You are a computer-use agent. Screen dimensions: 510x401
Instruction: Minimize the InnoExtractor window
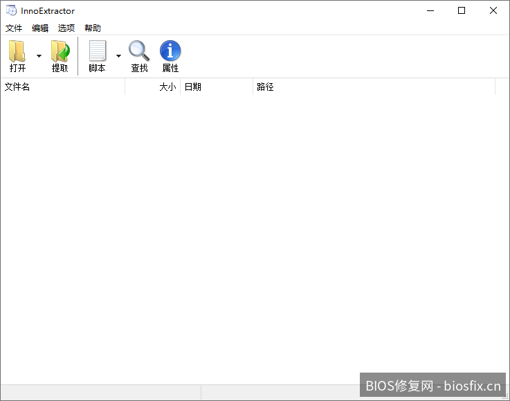[430, 11]
